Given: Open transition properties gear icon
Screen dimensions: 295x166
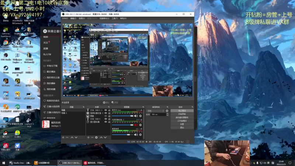Looking at the screenshot, I should [x=167, y=111].
